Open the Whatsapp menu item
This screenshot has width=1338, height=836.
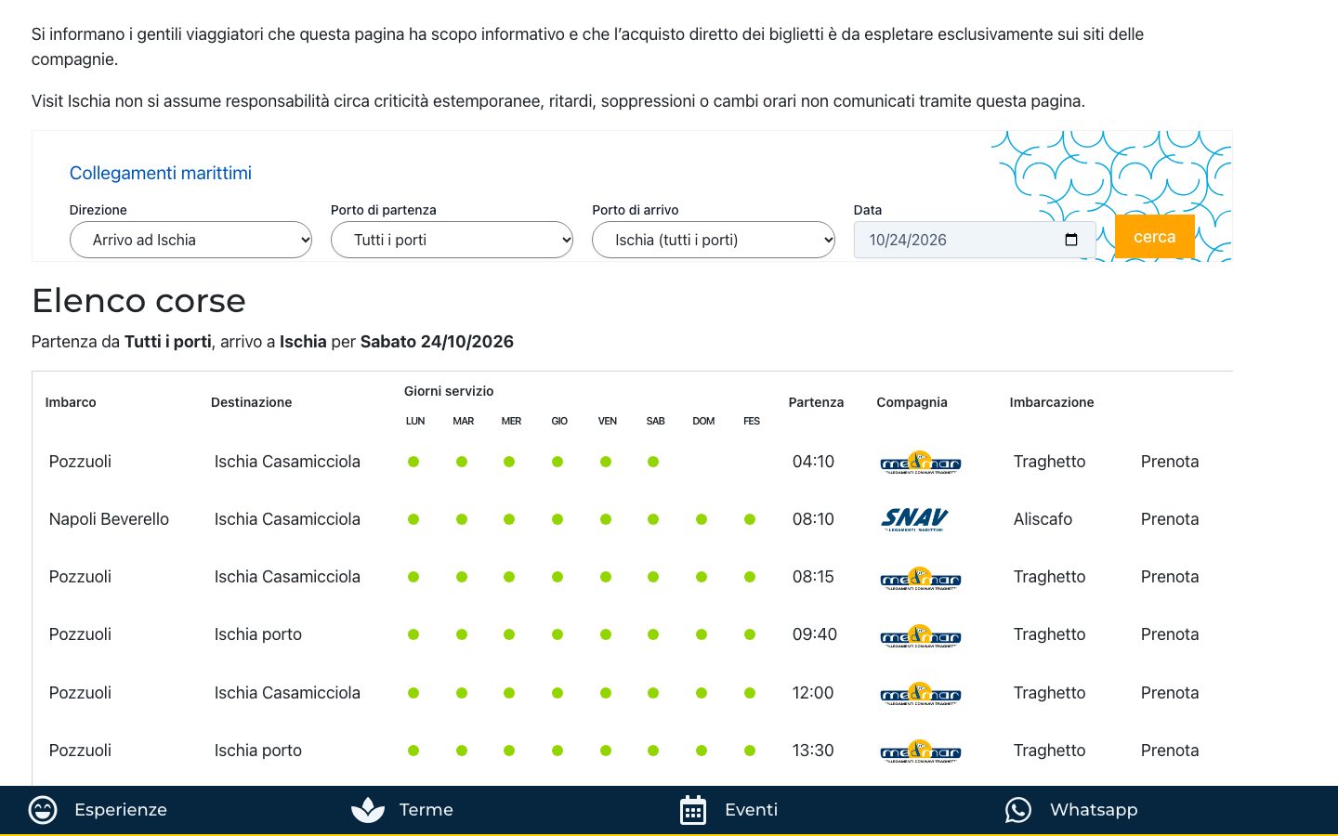pos(1094,810)
